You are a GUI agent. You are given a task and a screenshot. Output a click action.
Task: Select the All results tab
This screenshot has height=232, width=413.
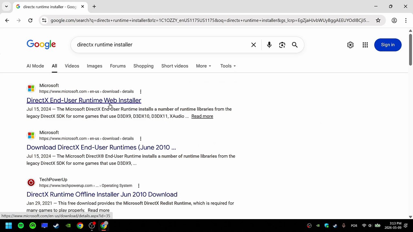[x=54, y=66]
